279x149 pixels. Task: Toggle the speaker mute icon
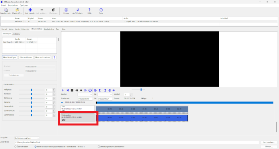pyautogui.click(x=114, y=90)
